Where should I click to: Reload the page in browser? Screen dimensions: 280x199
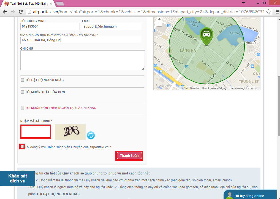(20, 12)
